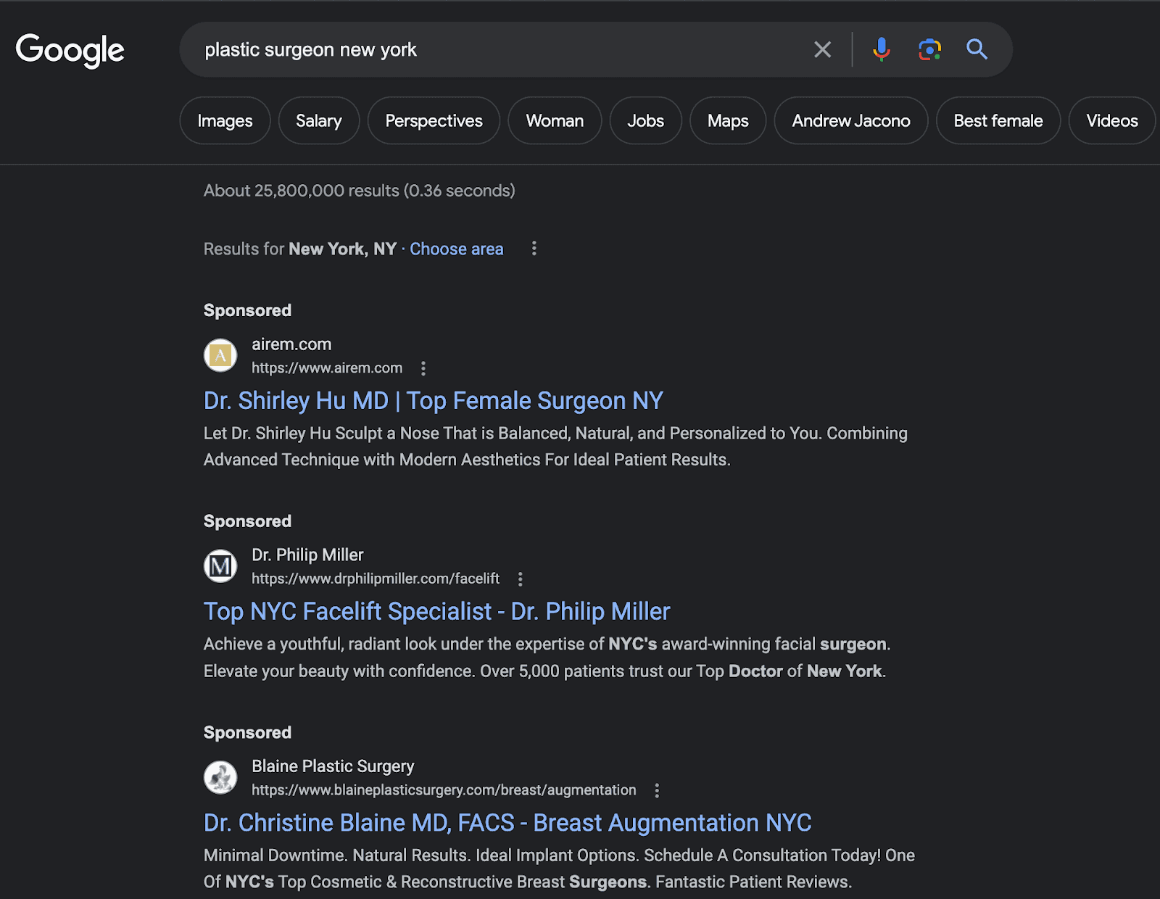Screen dimensions: 1160x899
Task: Open the three-dot menu next to Choose area
Action: pos(534,249)
